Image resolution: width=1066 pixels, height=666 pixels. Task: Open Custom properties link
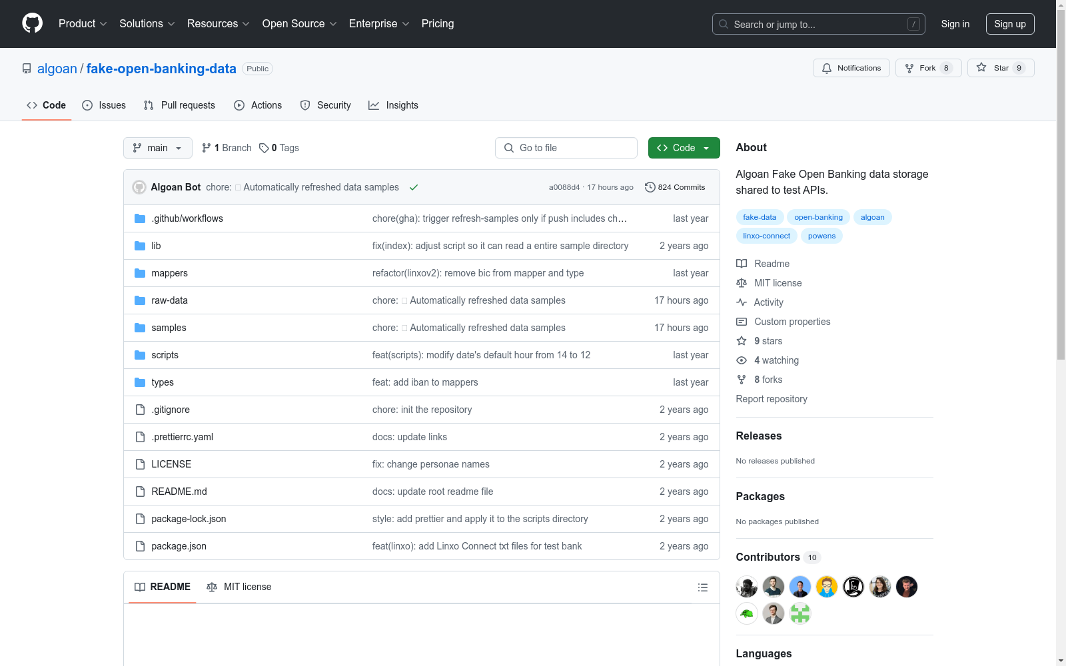click(x=784, y=322)
